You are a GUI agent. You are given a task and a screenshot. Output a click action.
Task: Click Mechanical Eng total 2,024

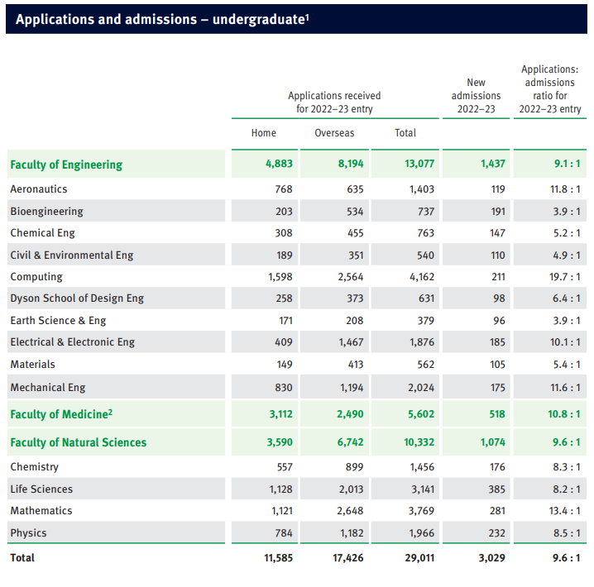click(421, 388)
